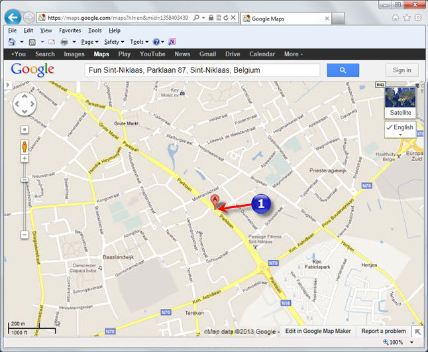Select the Street View pegman icon
This screenshot has height=352, width=428.
pyautogui.click(x=25, y=147)
